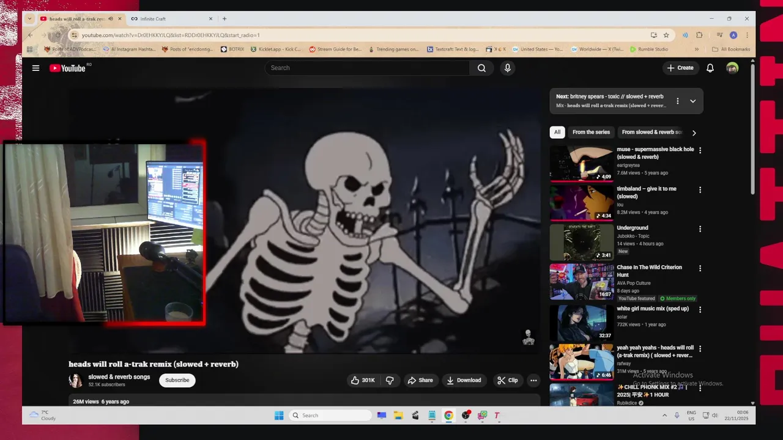Screen dimensions: 783x440
Task: Open the YouTube hamburger guide menu
Action: (x=36, y=68)
